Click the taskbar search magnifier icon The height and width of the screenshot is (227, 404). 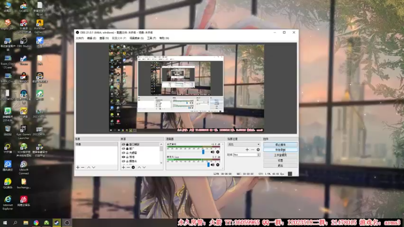pyautogui.click(x=15, y=222)
